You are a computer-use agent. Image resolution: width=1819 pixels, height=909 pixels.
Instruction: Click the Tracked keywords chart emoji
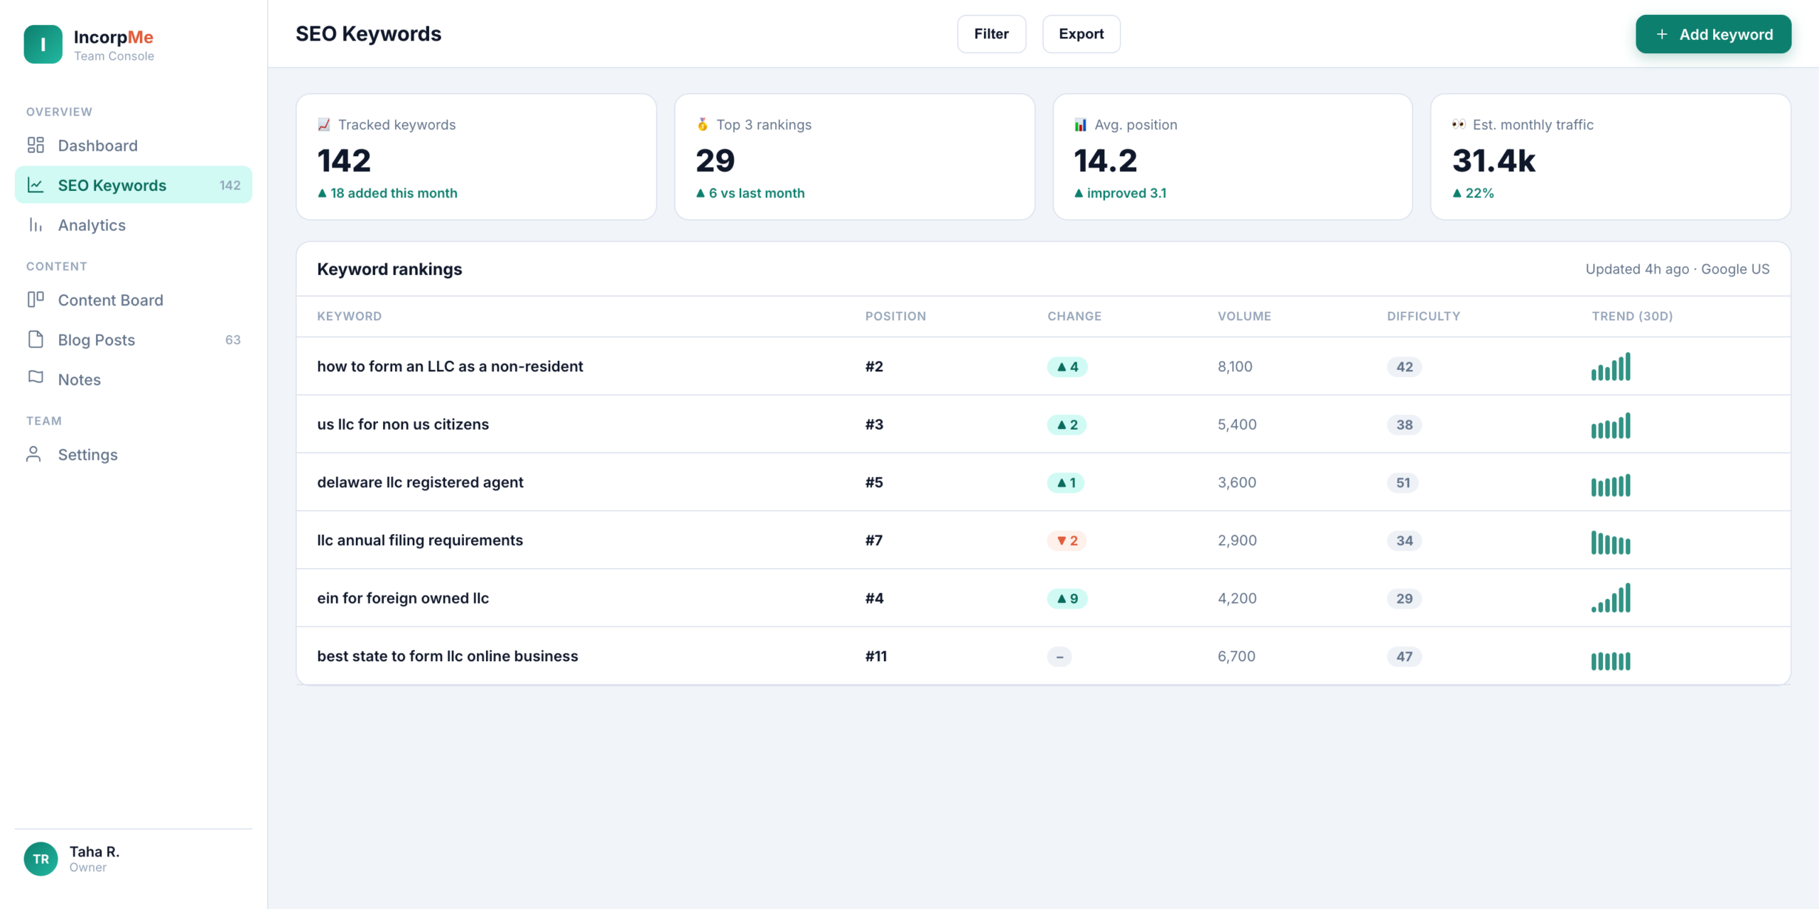(x=324, y=125)
